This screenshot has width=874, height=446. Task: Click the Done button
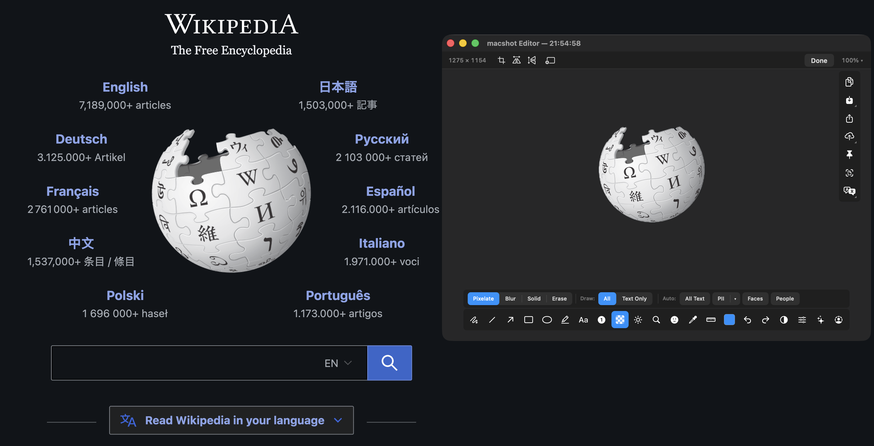click(819, 60)
